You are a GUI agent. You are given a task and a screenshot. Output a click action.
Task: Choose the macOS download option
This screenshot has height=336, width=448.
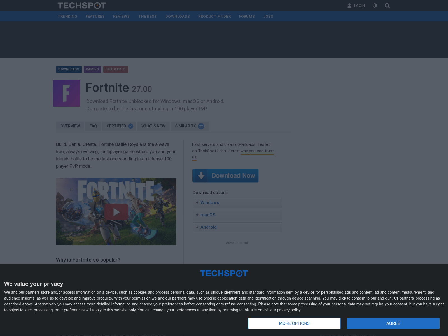click(x=237, y=215)
